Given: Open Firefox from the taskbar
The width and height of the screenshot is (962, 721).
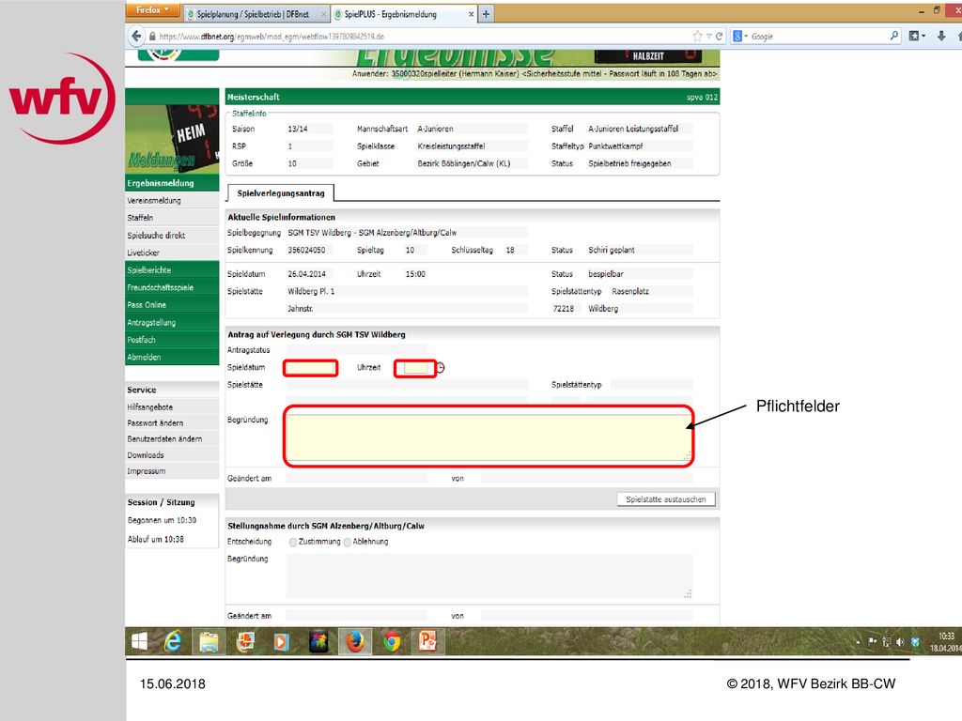Looking at the screenshot, I should click(x=354, y=642).
